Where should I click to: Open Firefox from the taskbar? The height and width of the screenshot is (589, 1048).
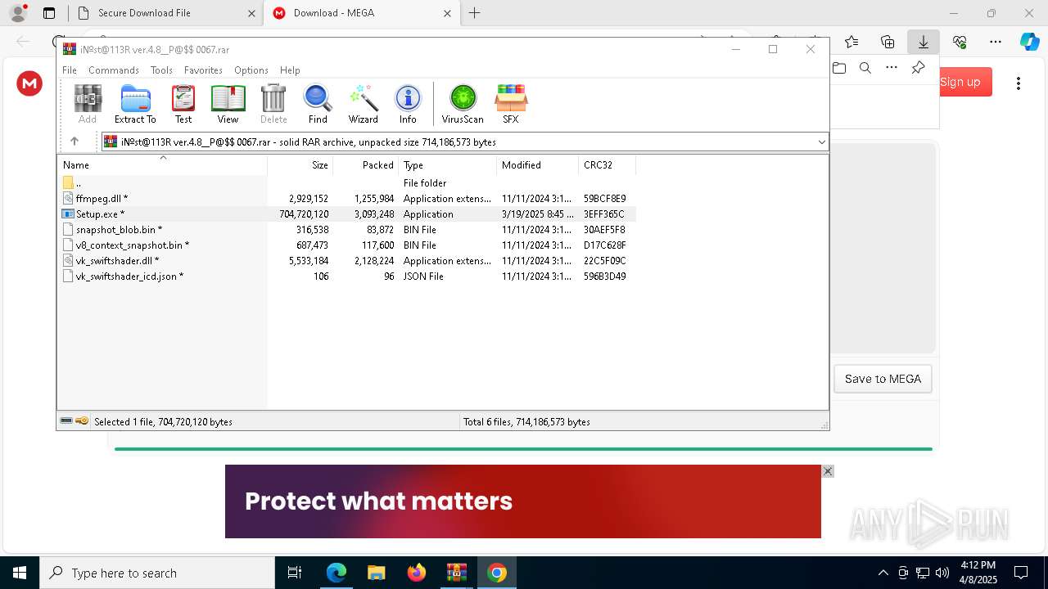tap(417, 573)
